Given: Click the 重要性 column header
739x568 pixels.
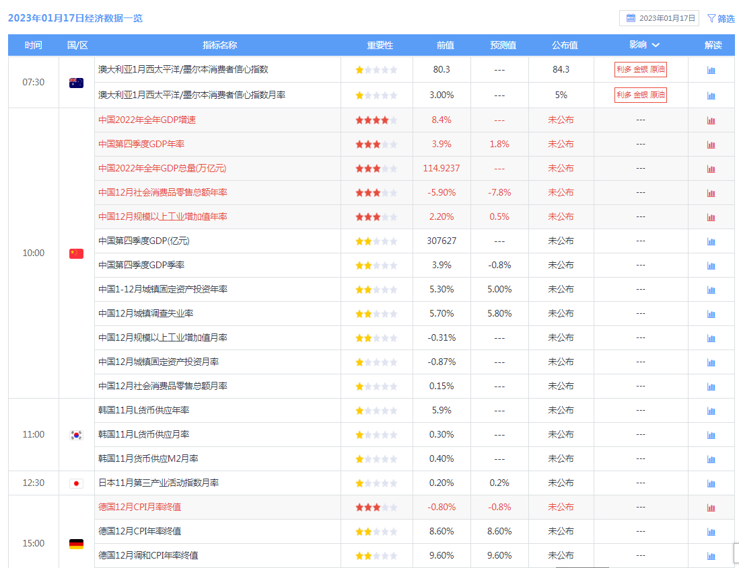Looking at the screenshot, I should point(380,45).
